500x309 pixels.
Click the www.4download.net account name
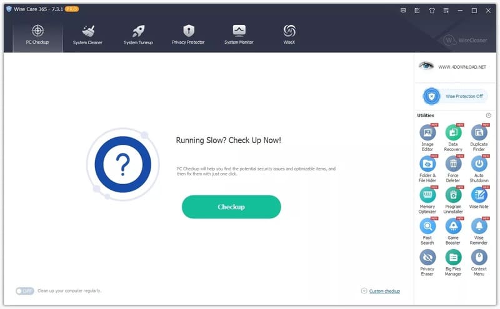pos(462,67)
